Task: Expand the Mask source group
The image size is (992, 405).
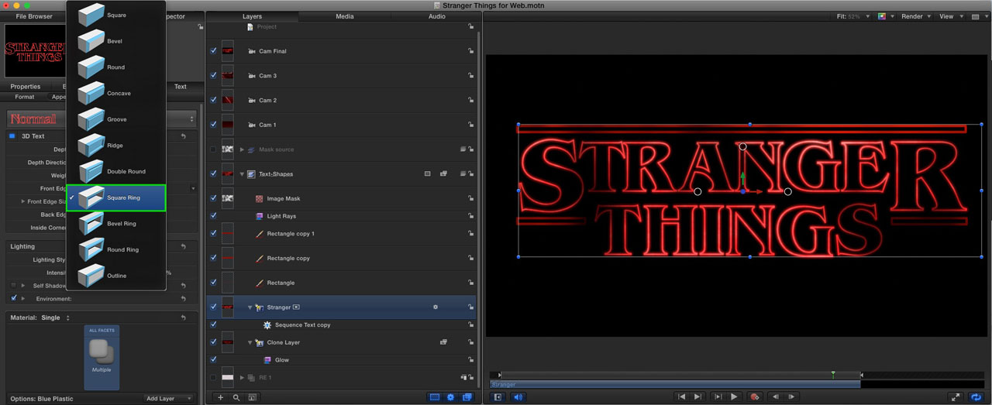Action: point(242,149)
